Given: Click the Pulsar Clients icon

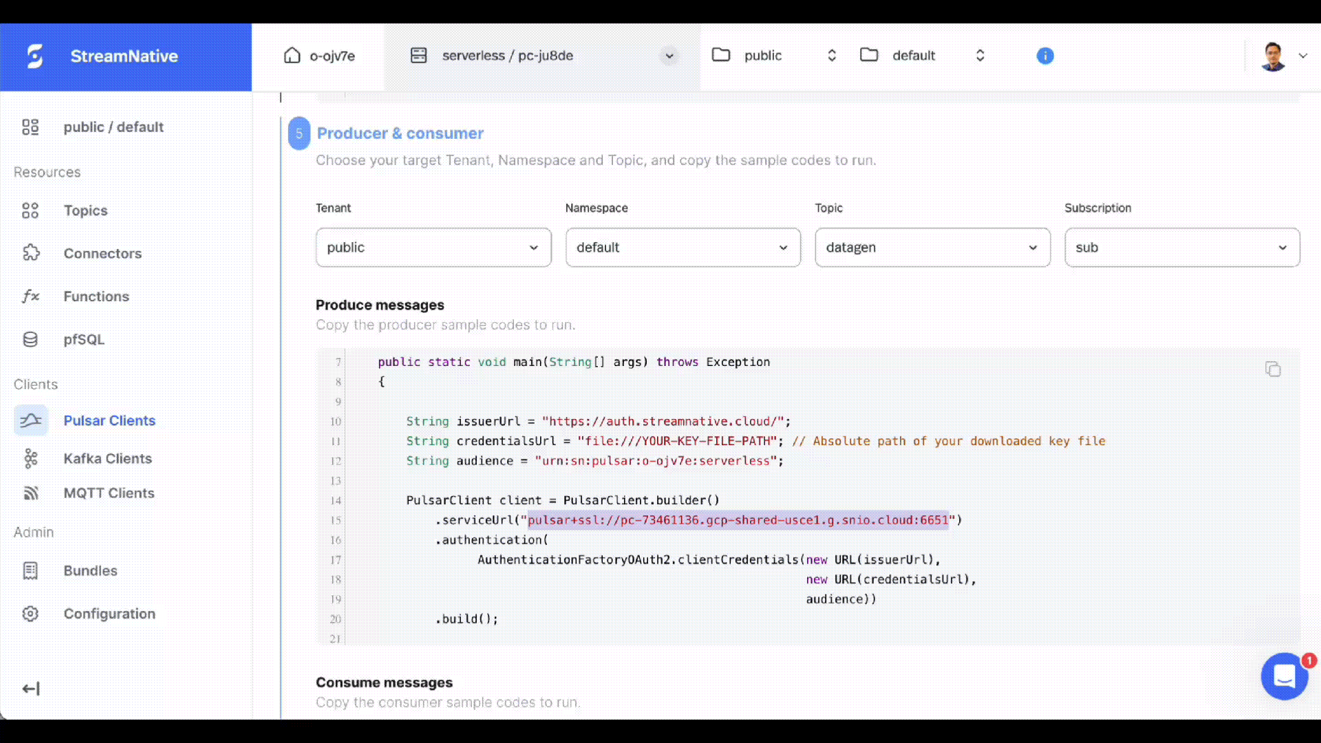Looking at the screenshot, I should (x=31, y=420).
